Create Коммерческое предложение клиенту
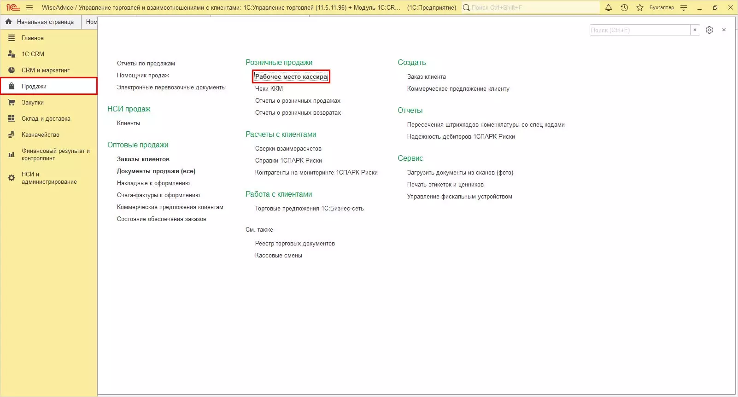The height and width of the screenshot is (397, 738). click(458, 89)
